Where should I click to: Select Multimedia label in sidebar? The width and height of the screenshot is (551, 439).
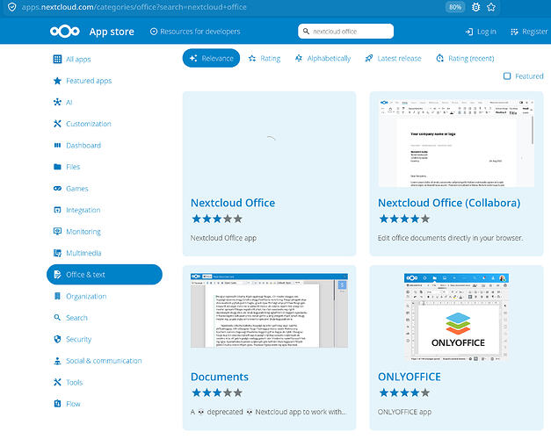click(x=83, y=253)
